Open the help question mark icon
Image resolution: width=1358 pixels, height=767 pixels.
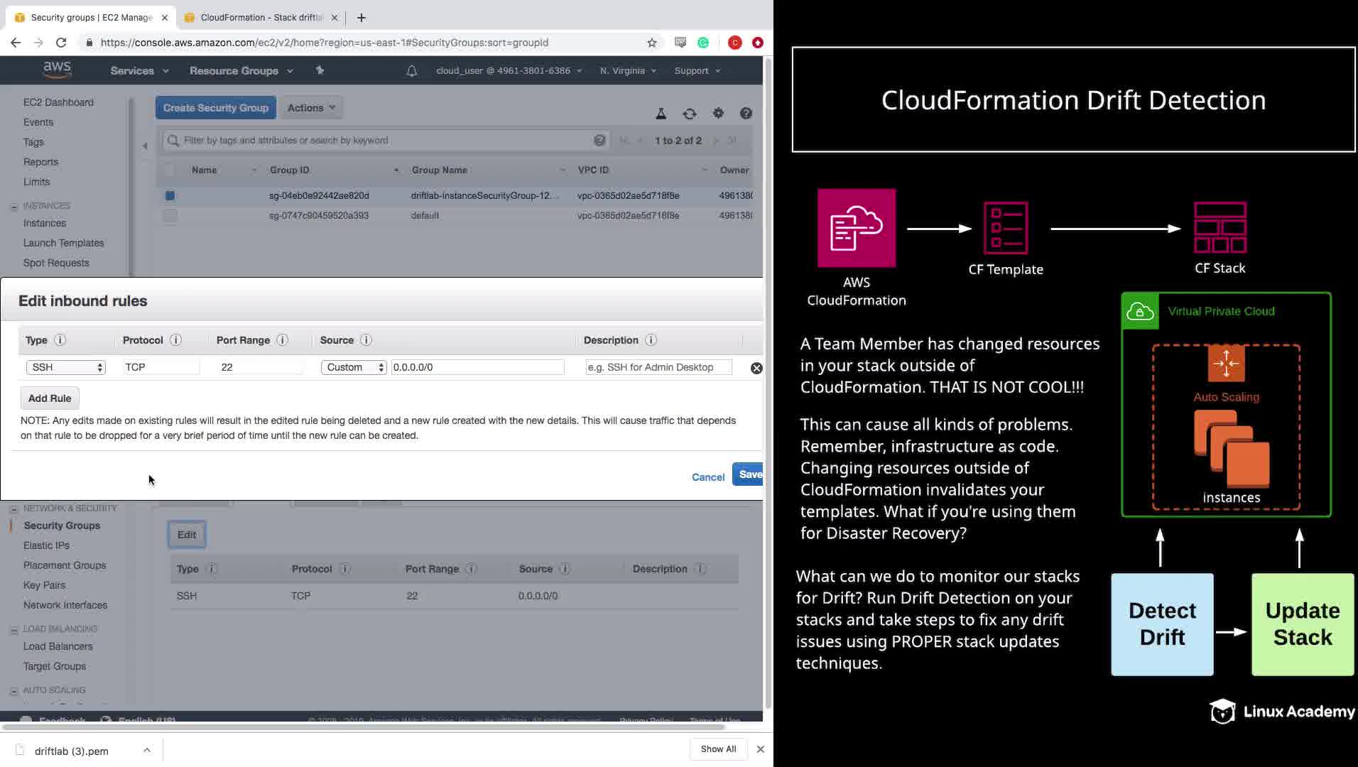point(746,113)
